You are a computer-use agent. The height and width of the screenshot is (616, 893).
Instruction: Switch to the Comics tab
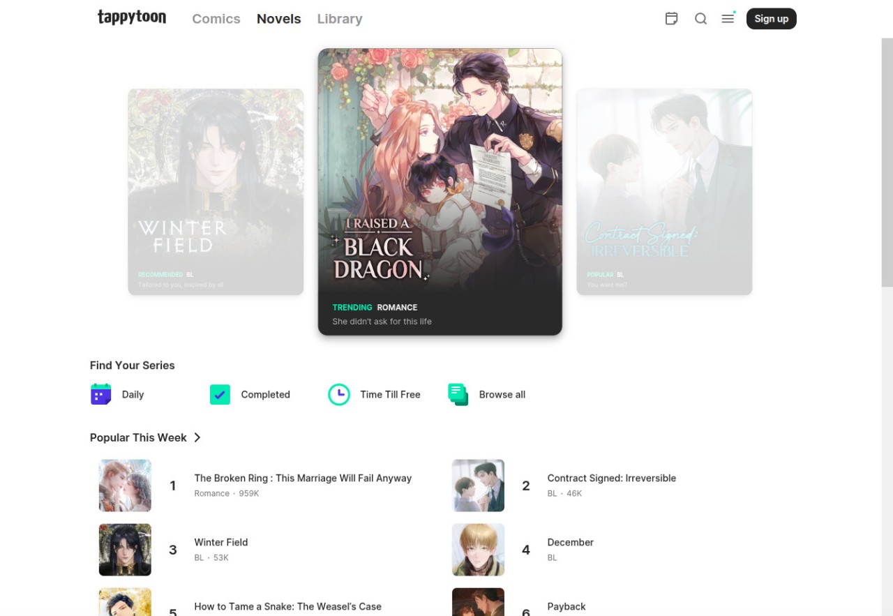[216, 19]
